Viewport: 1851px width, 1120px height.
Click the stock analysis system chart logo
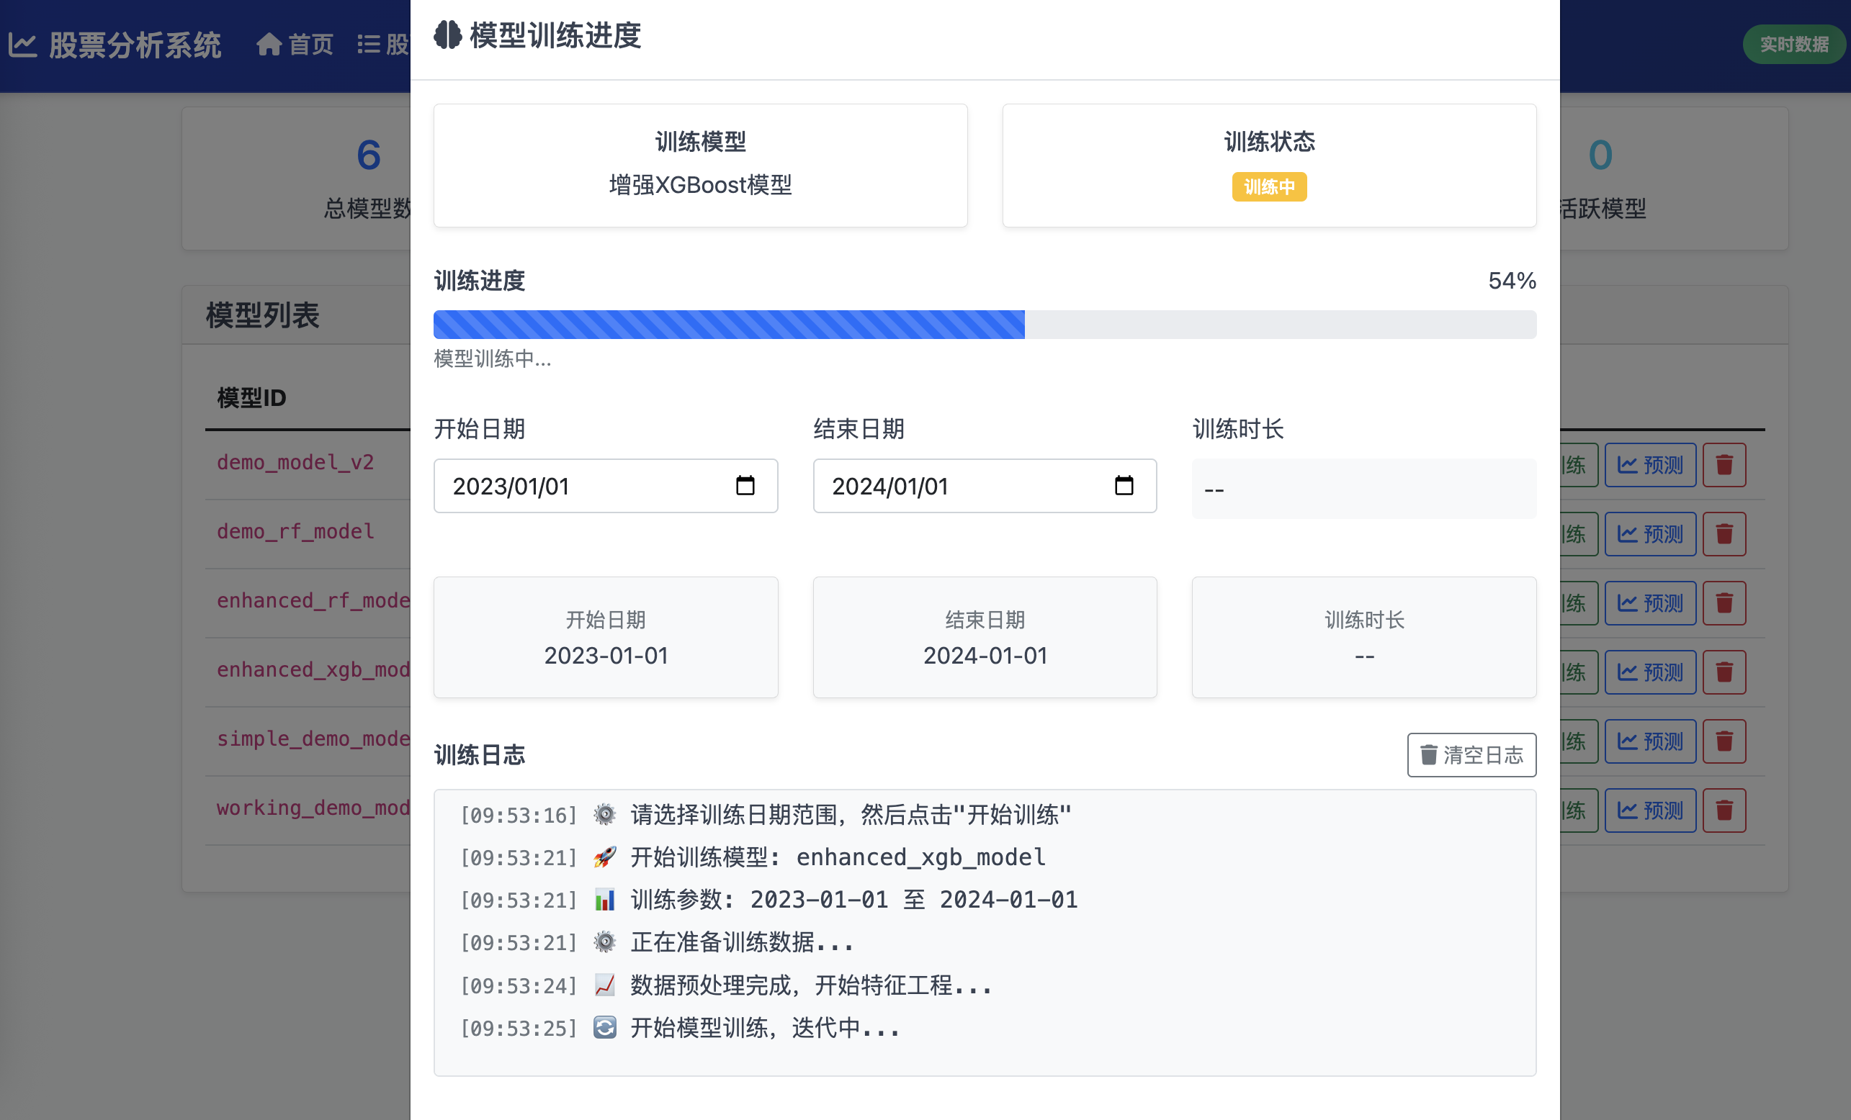click(22, 45)
